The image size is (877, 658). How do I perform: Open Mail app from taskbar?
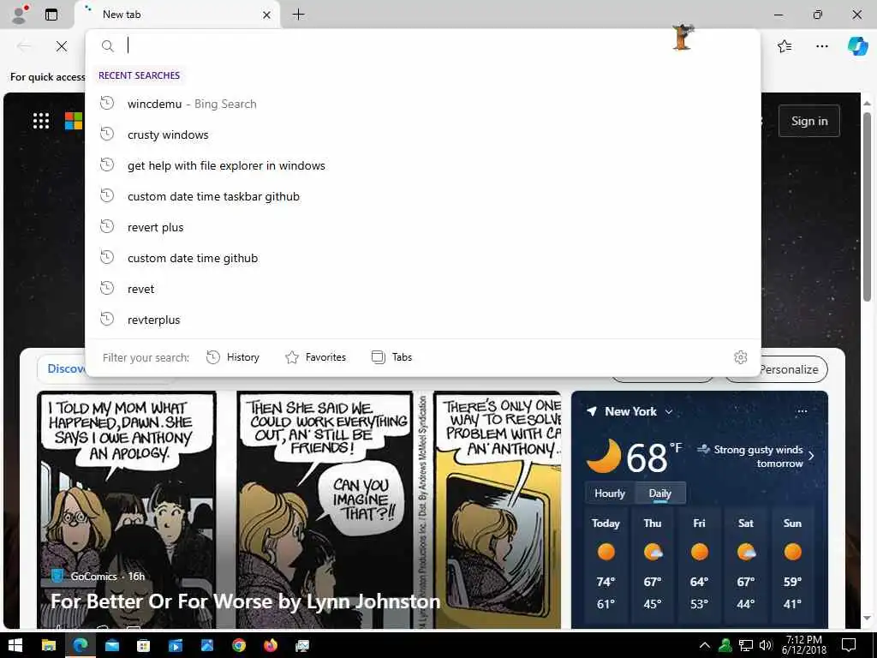pos(112,645)
